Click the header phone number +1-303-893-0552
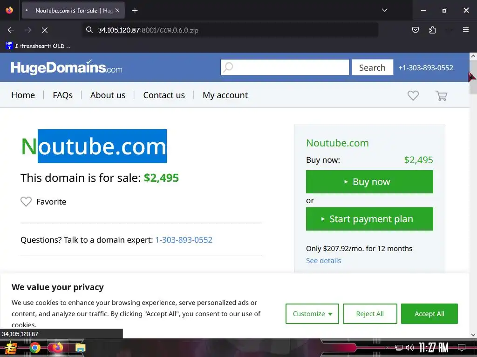This screenshot has width=477, height=357. pyautogui.click(x=426, y=68)
